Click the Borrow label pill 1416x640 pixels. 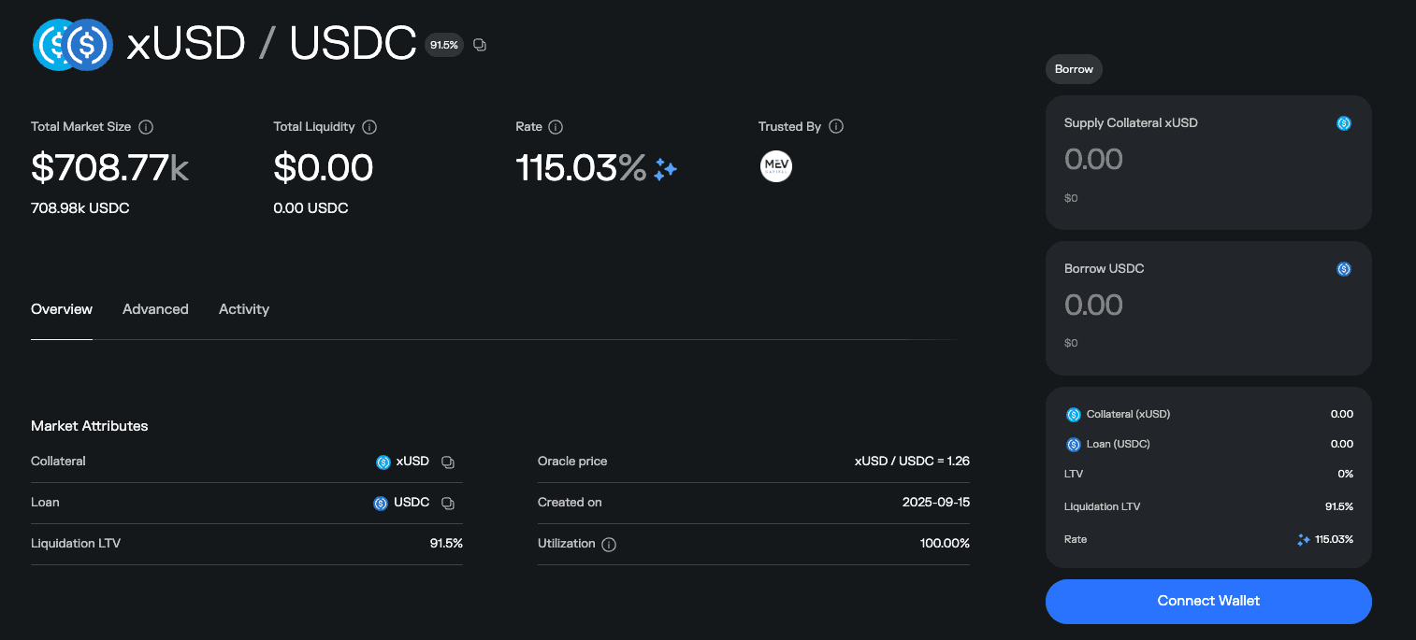pos(1073,69)
